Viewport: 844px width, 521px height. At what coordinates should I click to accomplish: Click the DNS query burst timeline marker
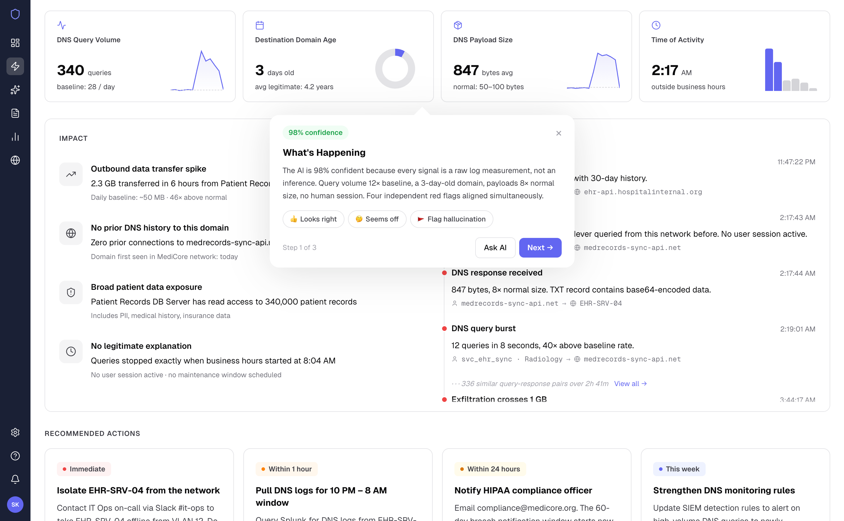coord(444,329)
